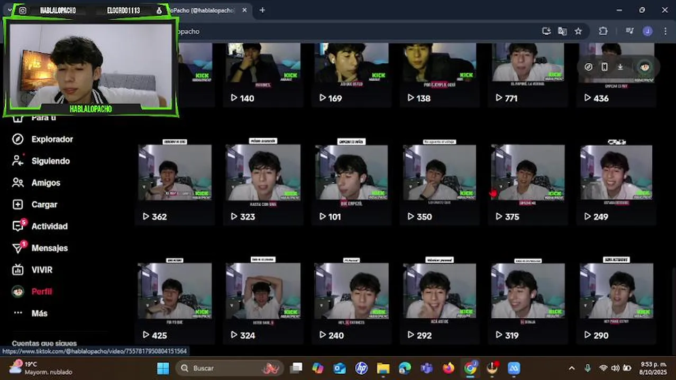Open the media controls icon in Chrome
The image size is (676, 380).
click(x=629, y=31)
